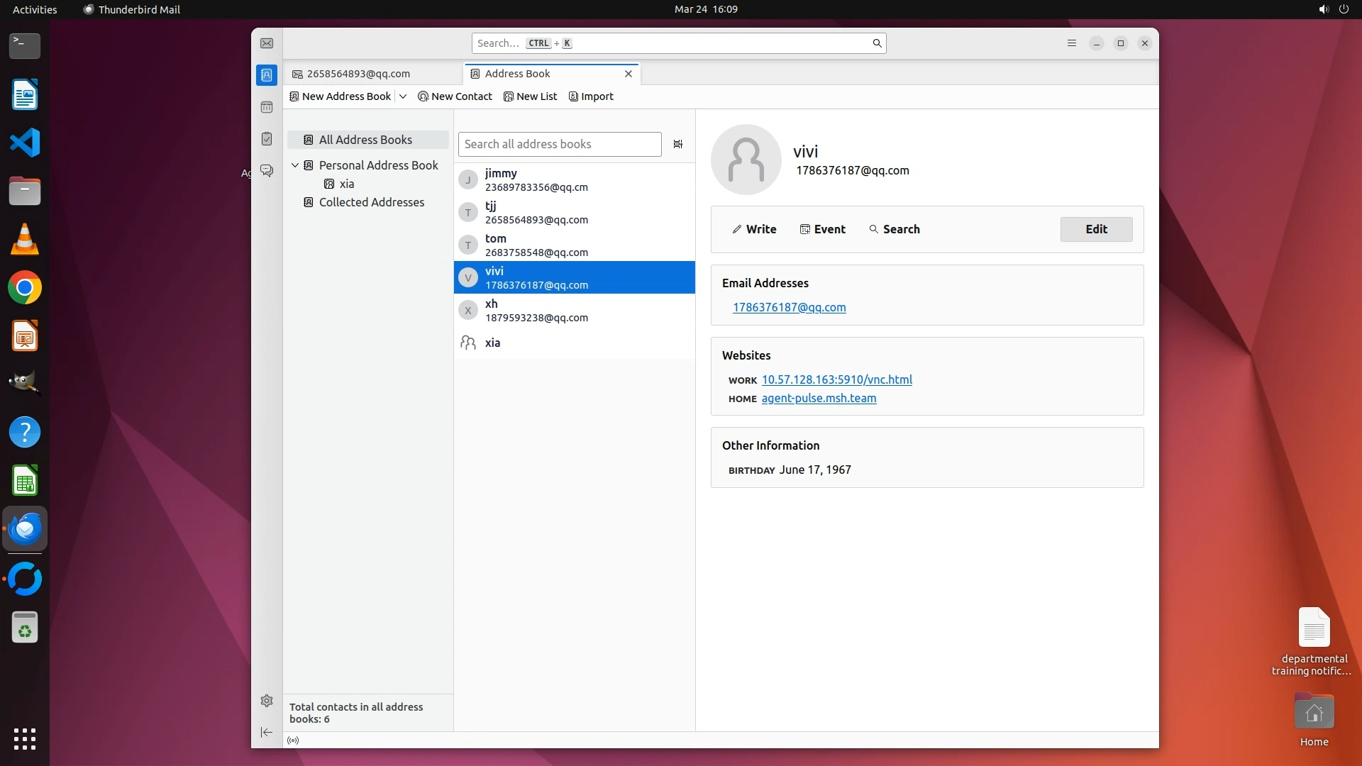The image size is (1362, 766).
Task: Open the list display options icon
Action: tap(678, 144)
